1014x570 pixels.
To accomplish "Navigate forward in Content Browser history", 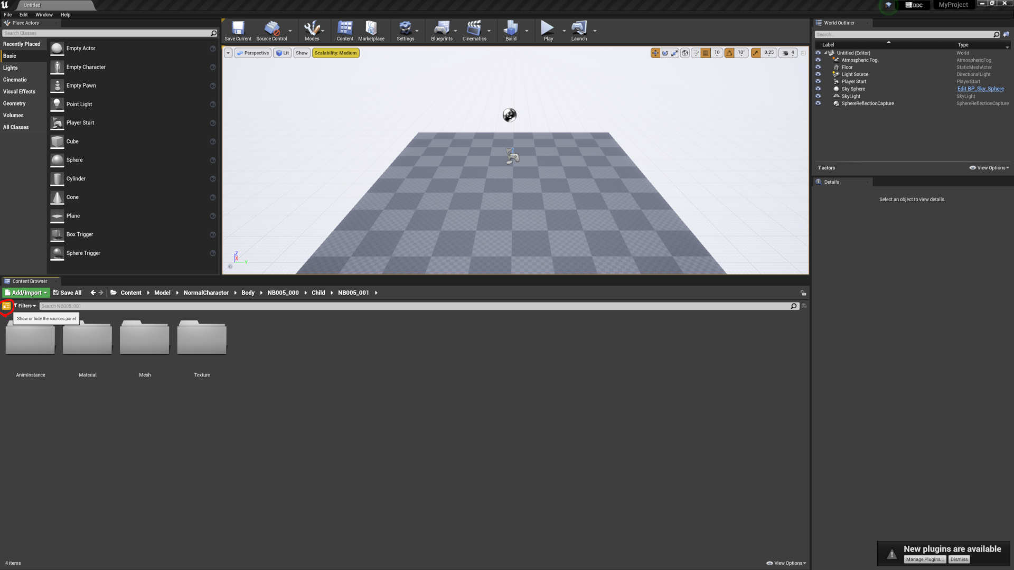I will [101, 292].
